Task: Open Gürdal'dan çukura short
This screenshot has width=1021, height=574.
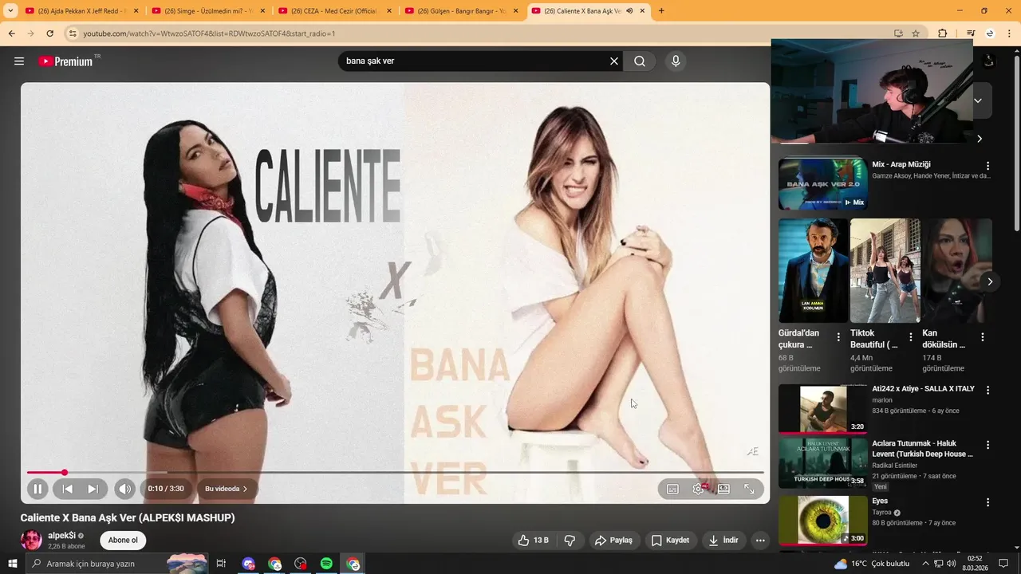Action: click(x=814, y=270)
